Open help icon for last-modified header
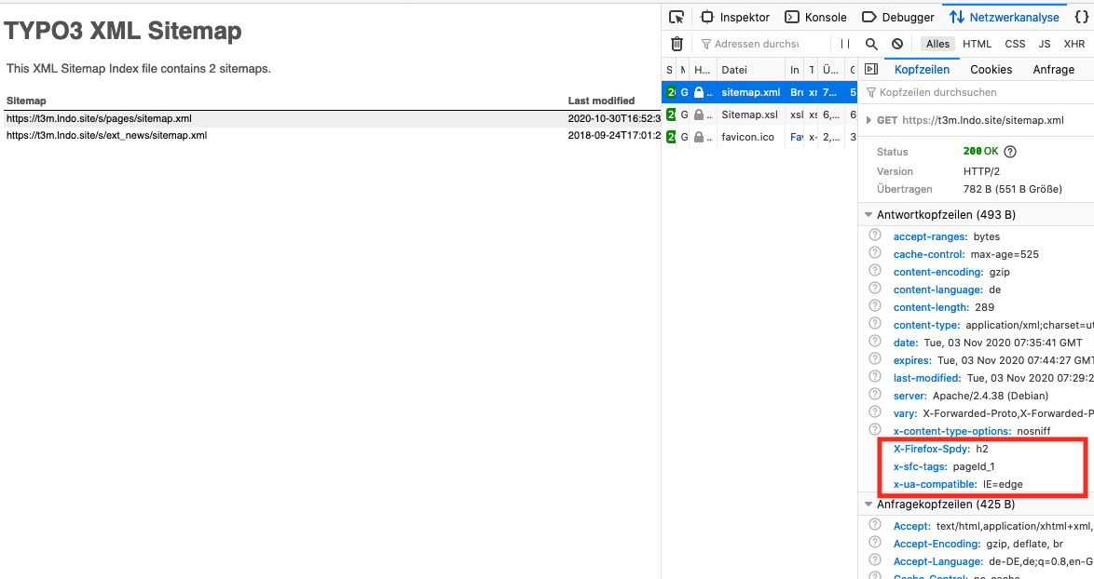Screen dimensions: 1094x579 tap(875, 376)
